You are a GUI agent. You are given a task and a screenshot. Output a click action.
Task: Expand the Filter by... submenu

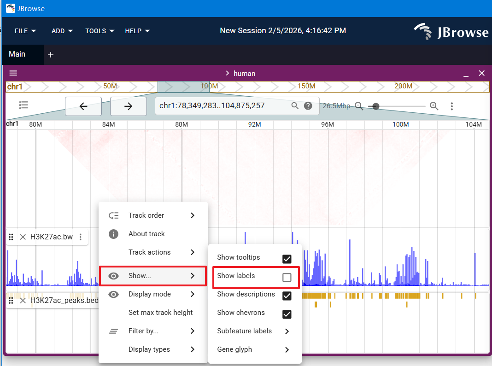153,331
